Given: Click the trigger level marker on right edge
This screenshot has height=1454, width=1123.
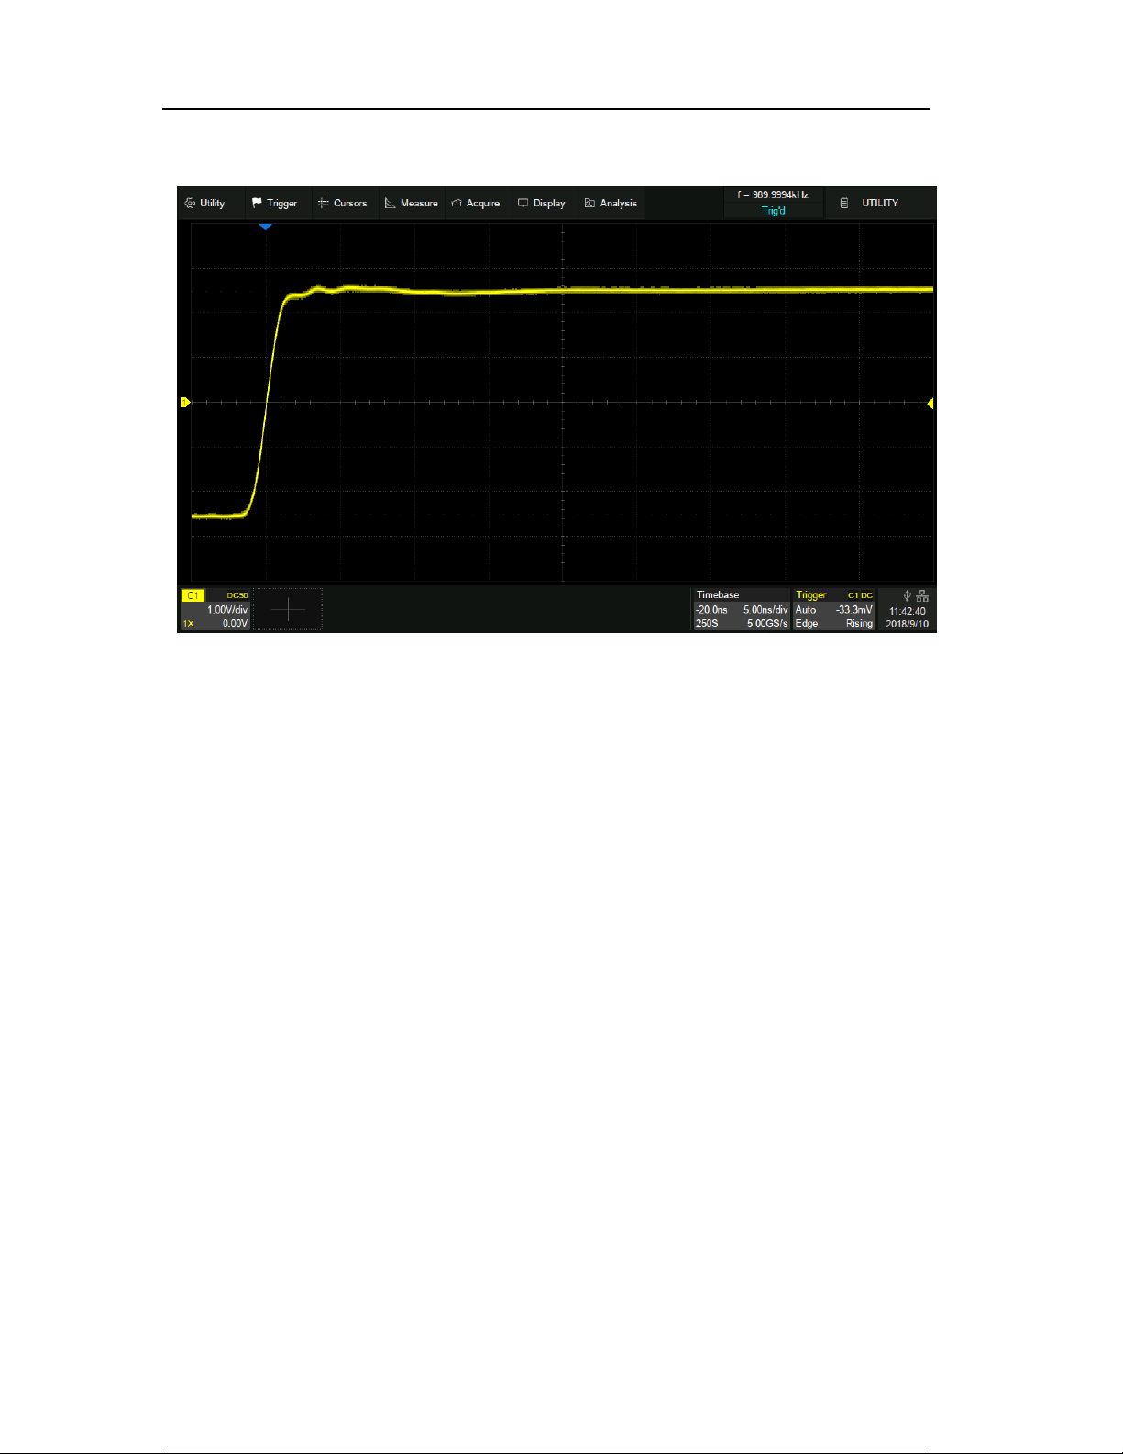Looking at the screenshot, I should 930,404.
